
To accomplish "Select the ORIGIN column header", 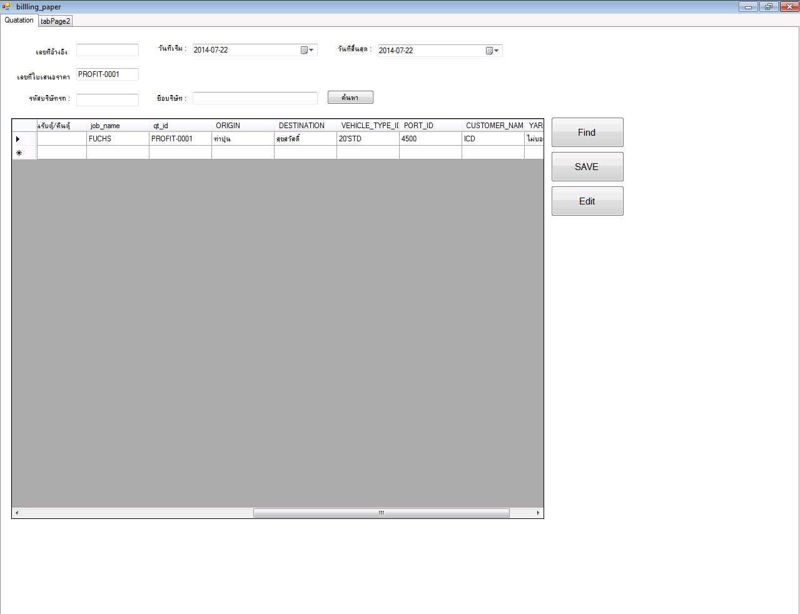I will (x=243, y=126).
